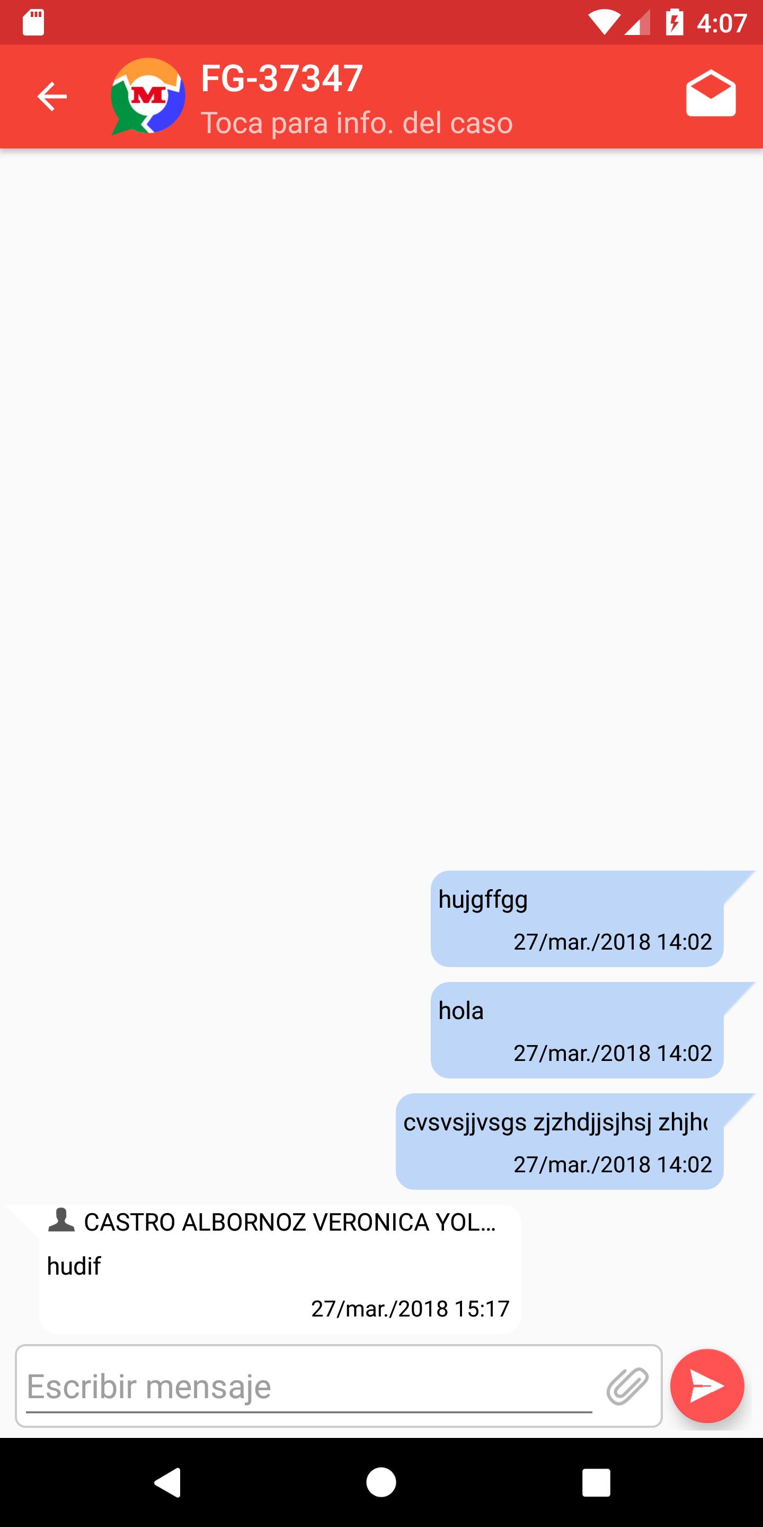
Task: Send message with the red arrow button
Action: click(707, 1386)
